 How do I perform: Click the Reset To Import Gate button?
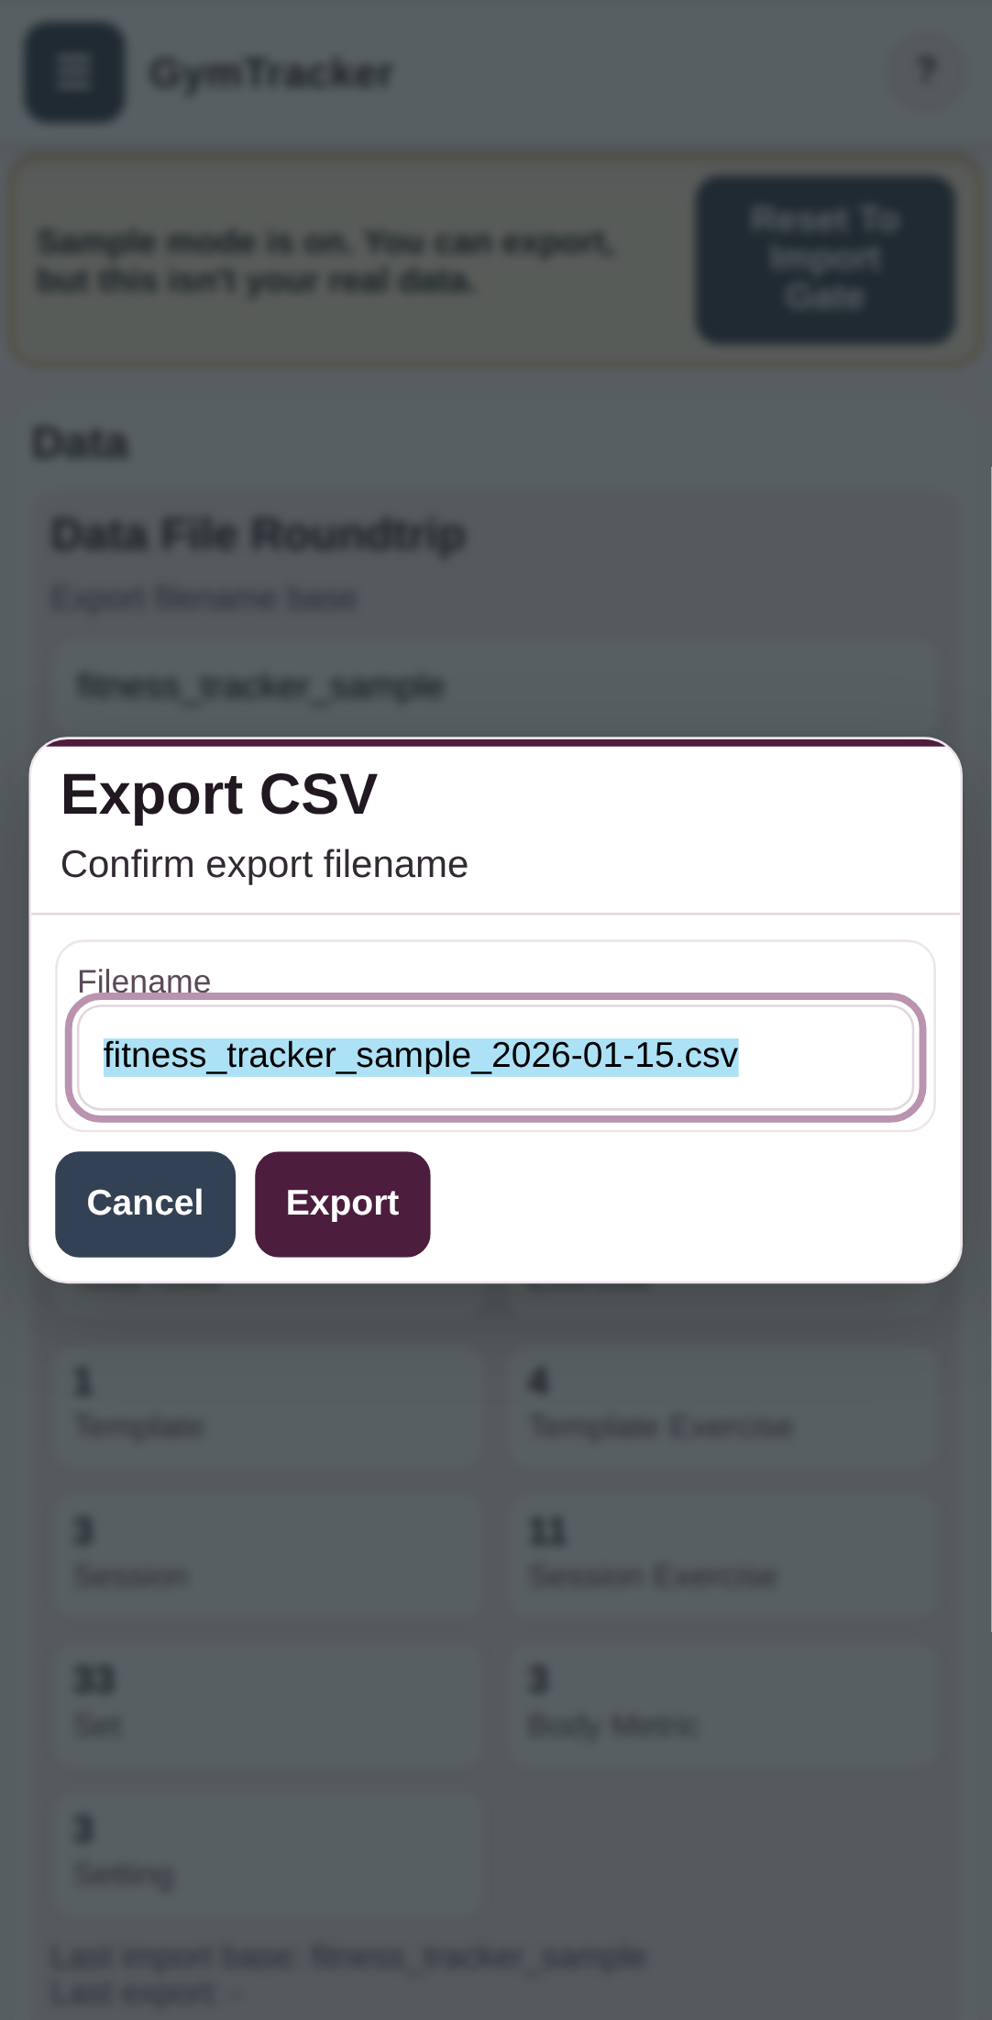[x=823, y=260]
